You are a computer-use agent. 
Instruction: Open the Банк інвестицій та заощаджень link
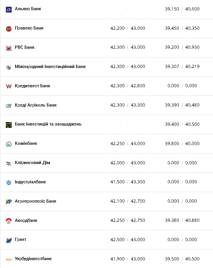(x=48, y=124)
